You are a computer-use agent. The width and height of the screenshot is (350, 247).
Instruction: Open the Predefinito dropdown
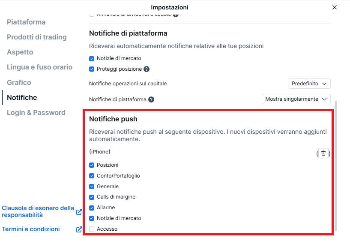click(x=309, y=84)
